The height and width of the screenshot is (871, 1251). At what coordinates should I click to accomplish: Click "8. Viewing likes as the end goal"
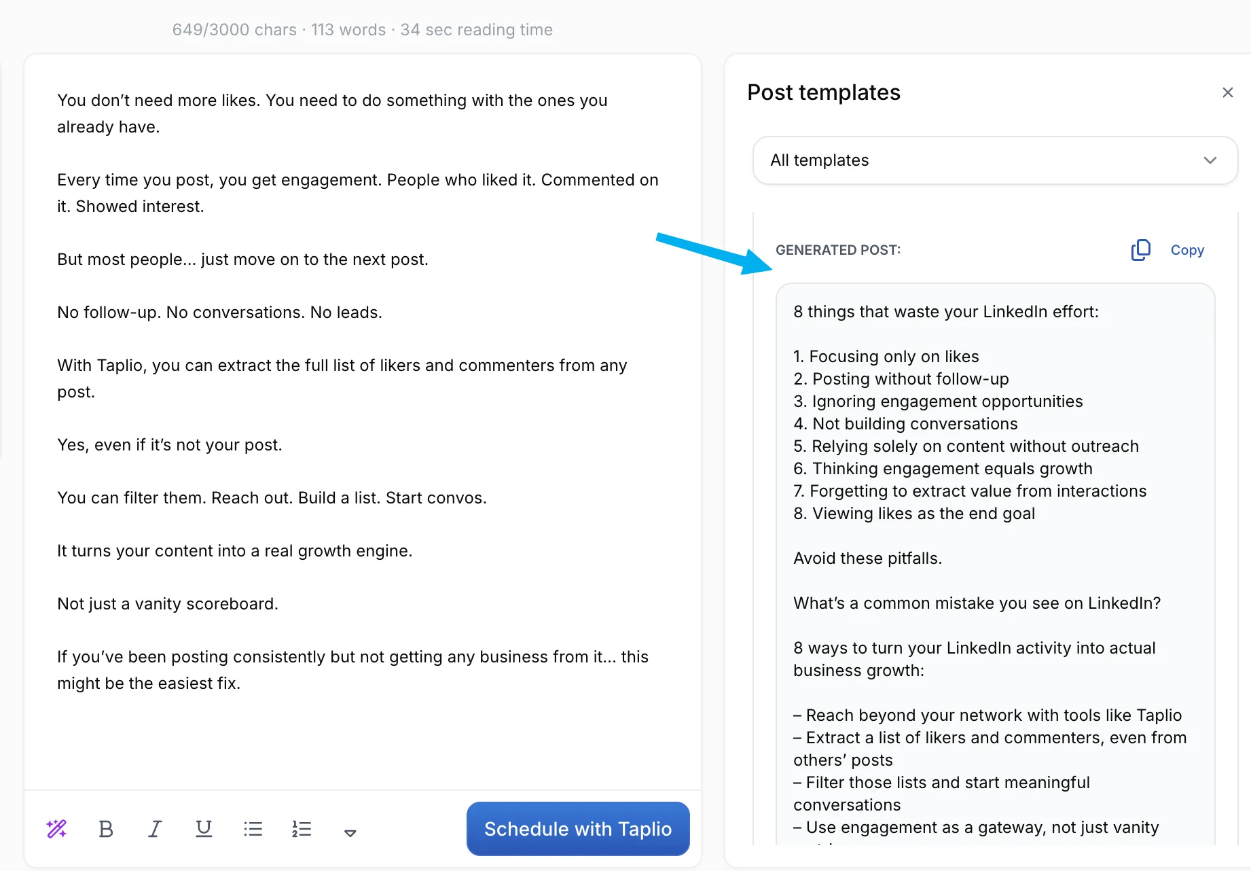914,514
